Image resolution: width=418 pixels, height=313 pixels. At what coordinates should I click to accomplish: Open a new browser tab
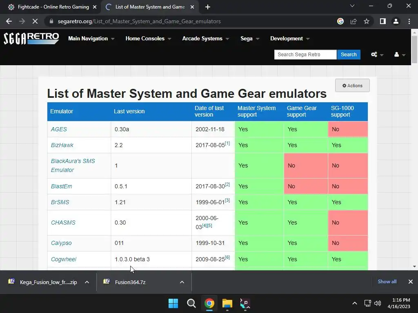click(x=208, y=7)
